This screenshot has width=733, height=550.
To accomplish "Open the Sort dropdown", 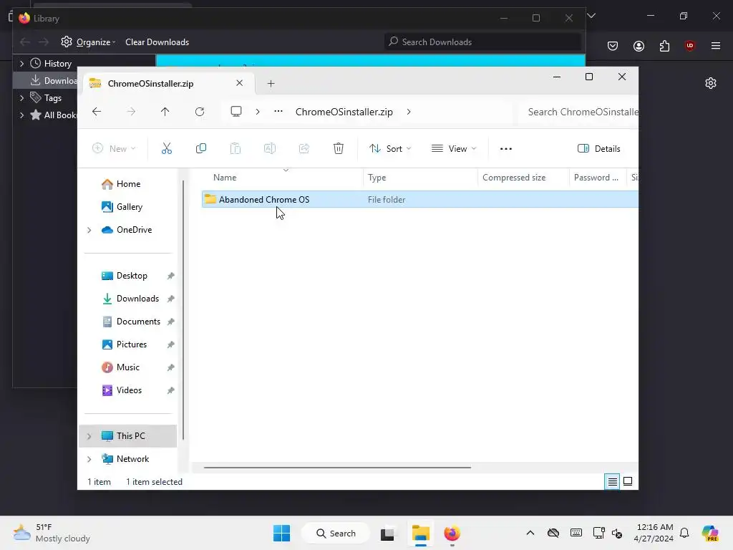I will 390,149.
